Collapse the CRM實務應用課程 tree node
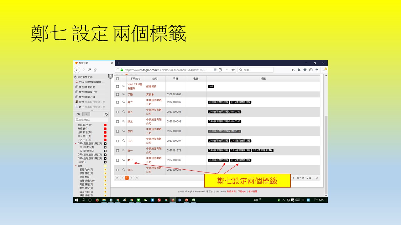Image resolution: width=401 pixels, height=225 pixels. pyautogui.click(x=76, y=143)
